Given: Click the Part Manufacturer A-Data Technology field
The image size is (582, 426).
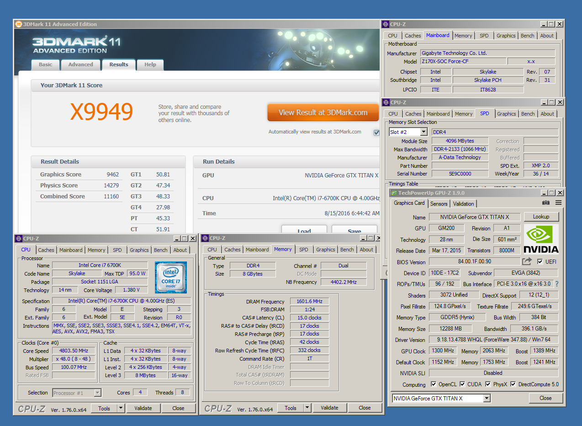Looking at the screenshot, I should 460,157.
